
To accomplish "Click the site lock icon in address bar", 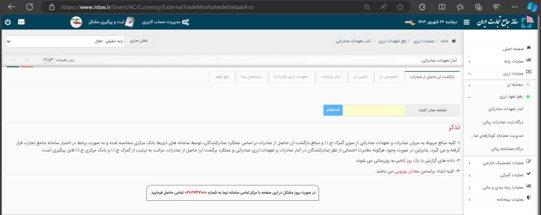I will [x=52, y=7].
